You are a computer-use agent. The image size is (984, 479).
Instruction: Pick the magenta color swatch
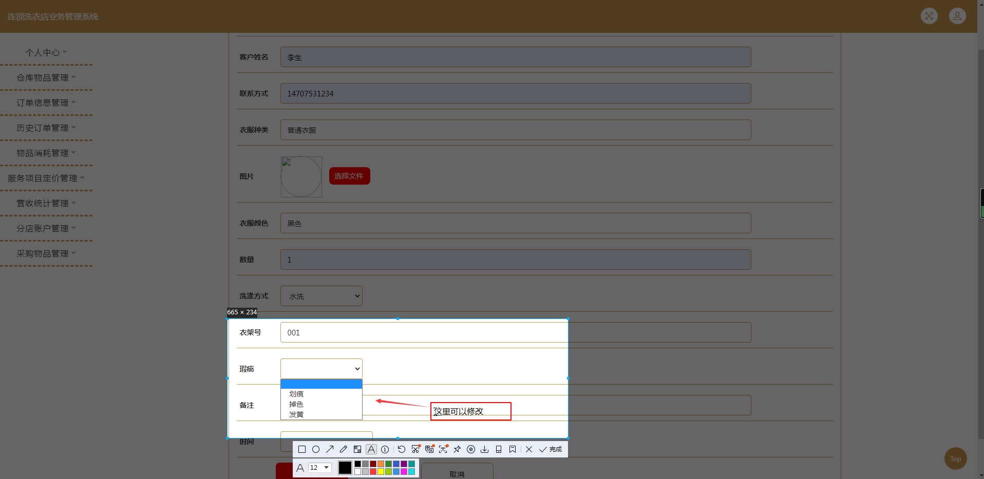coord(404,472)
